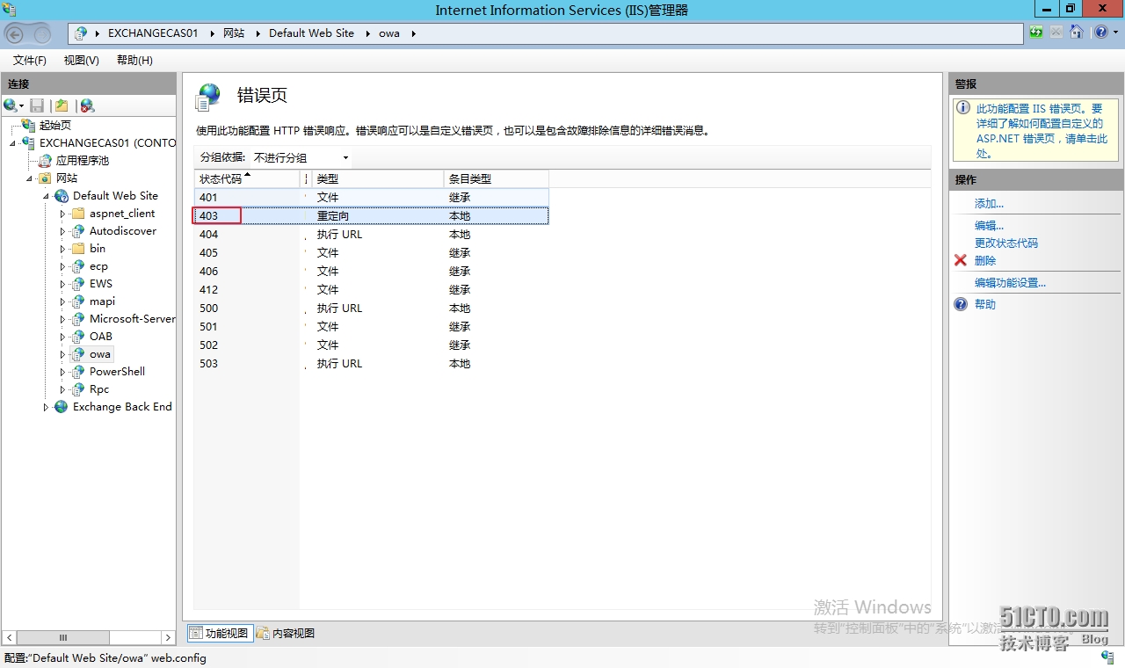Open the 分组依据 dropdown
The width and height of the screenshot is (1125, 668).
(345, 156)
